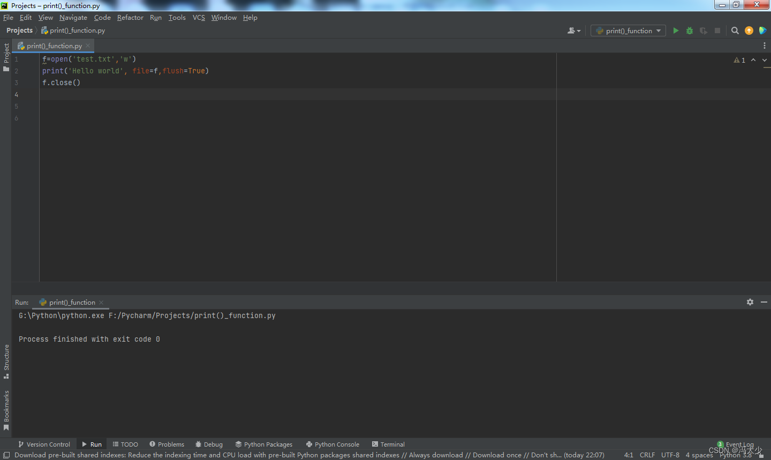This screenshot has width=771, height=460.
Task: Open the Refactor menu
Action: tap(130, 18)
